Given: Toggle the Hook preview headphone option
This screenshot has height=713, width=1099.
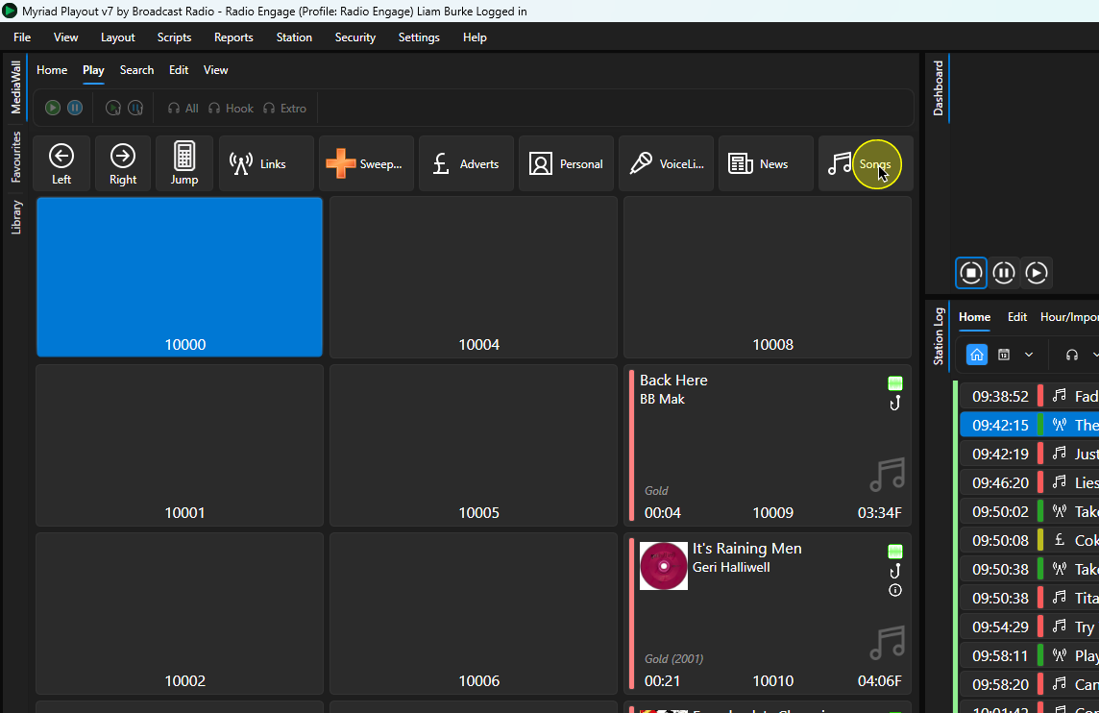Looking at the screenshot, I should (232, 109).
